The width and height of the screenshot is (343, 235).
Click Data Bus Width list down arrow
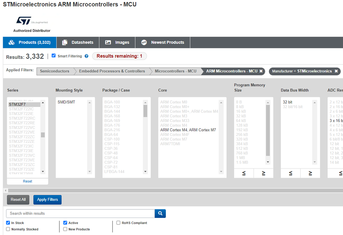[x=315, y=162]
